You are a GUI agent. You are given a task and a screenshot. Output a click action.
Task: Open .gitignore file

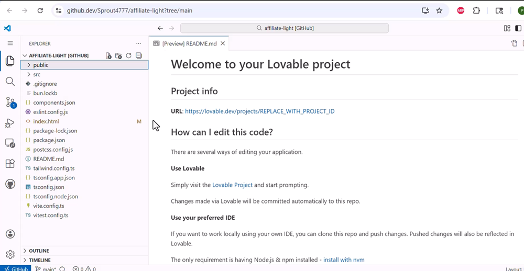(84, 84)
